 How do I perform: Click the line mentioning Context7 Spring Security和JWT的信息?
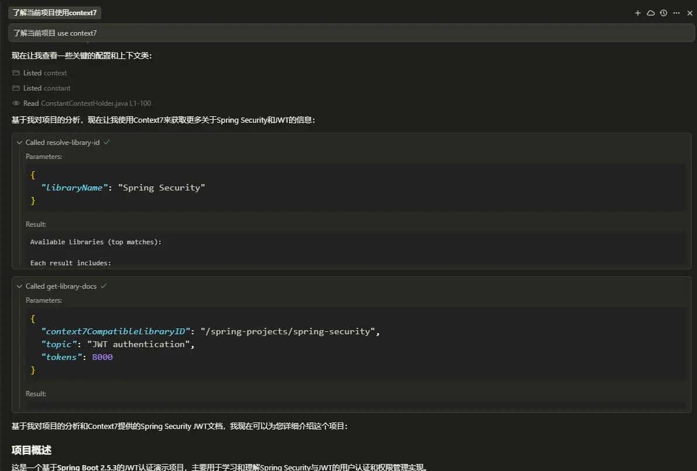coord(163,120)
